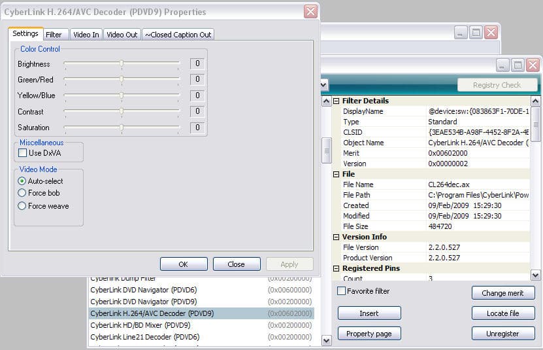Collapse the Version Info section
Image resolution: width=543 pixels, height=350 pixels.
coord(336,237)
